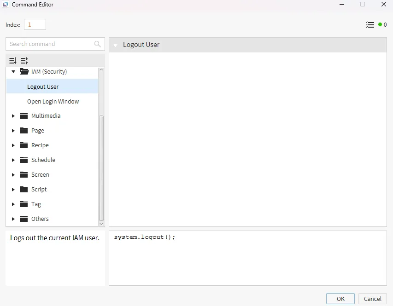Expand the Page category arrow
The width and height of the screenshot is (393, 306).
click(13, 131)
